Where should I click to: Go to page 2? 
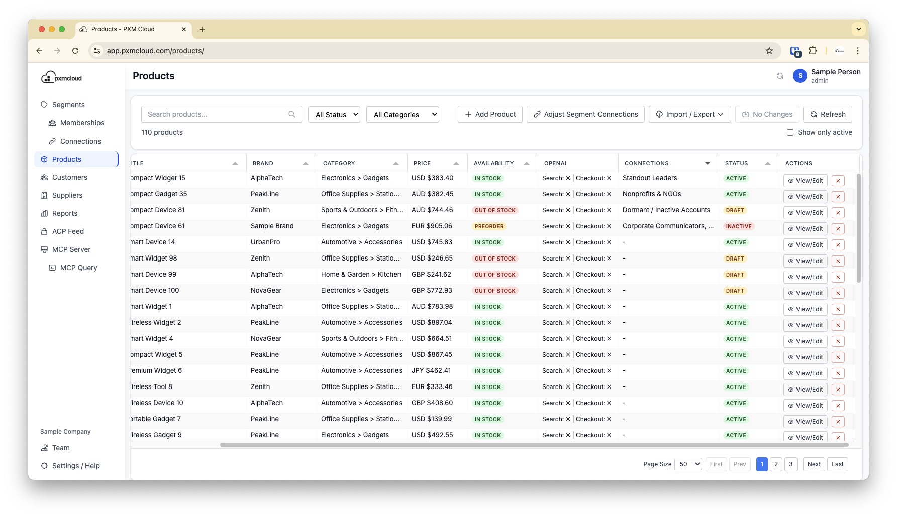click(x=776, y=464)
